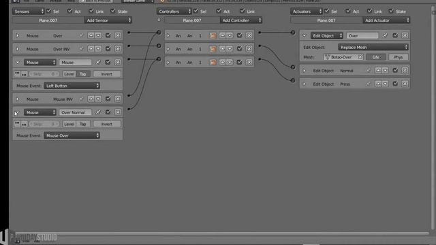Viewport: 436px width, 245px height.
Task: Delete the third And controller
Action: click(249, 62)
